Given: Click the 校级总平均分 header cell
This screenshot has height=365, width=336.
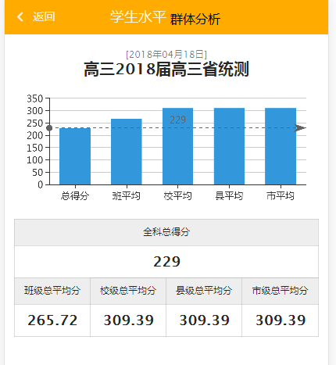Looking at the screenshot, I should 128,291.
